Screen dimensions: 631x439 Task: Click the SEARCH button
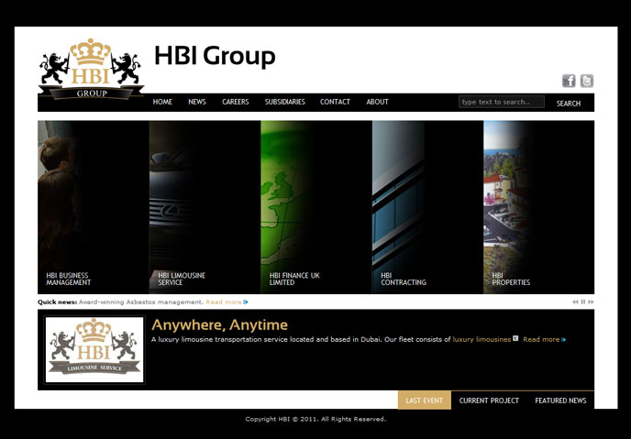[x=569, y=104]
